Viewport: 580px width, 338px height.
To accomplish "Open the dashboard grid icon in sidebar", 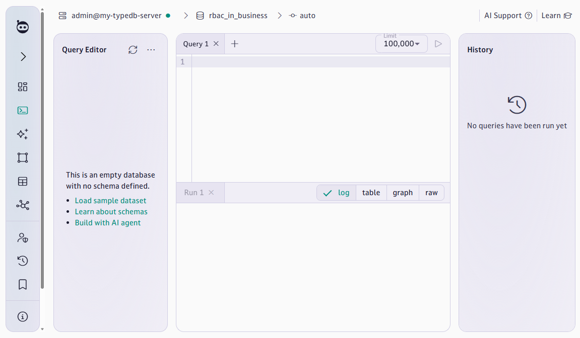I will 23,87.
